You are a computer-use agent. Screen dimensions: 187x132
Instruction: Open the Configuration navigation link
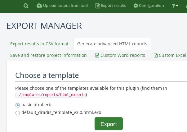tap(151, 6)
